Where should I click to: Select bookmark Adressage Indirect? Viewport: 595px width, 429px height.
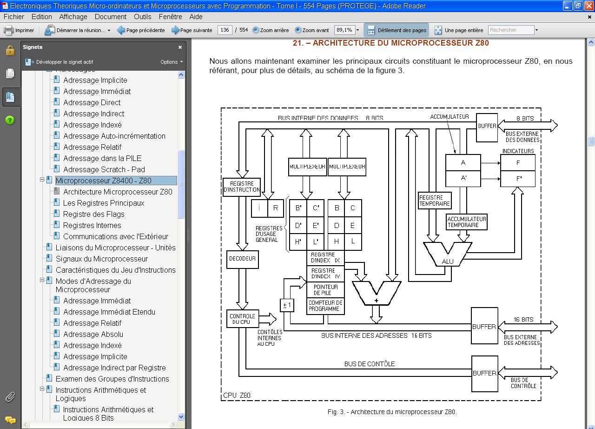(94, 114)
